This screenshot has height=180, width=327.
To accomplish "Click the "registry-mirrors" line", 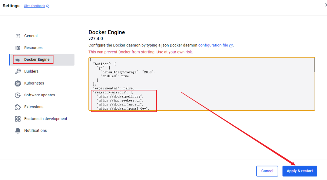I will (x=113, y=92).
